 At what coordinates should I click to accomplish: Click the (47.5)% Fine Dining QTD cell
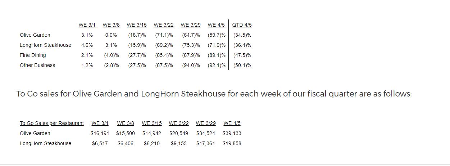coord(242,55)
